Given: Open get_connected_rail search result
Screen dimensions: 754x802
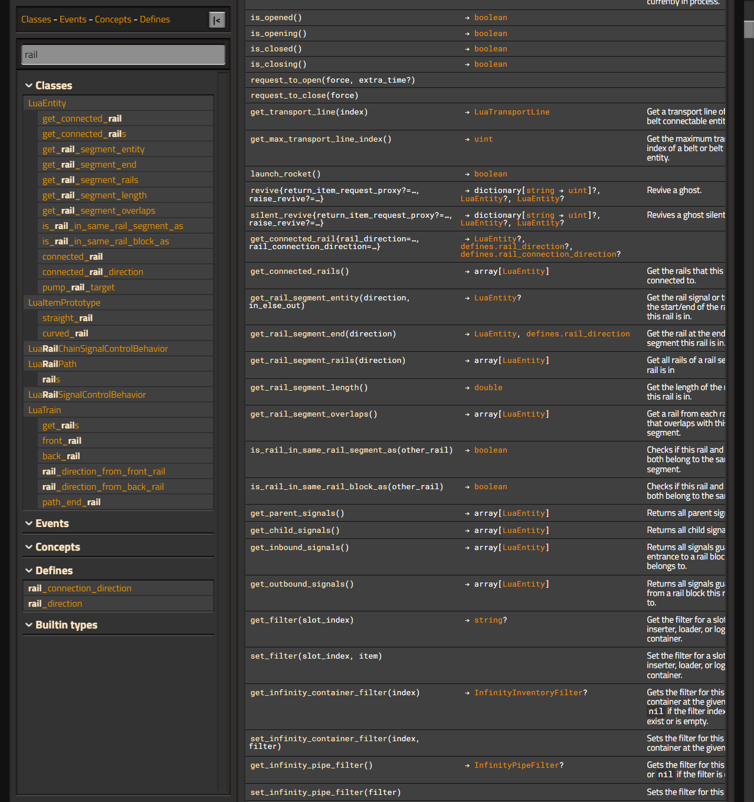Looking at the screenshot, I should coord(82,119).
